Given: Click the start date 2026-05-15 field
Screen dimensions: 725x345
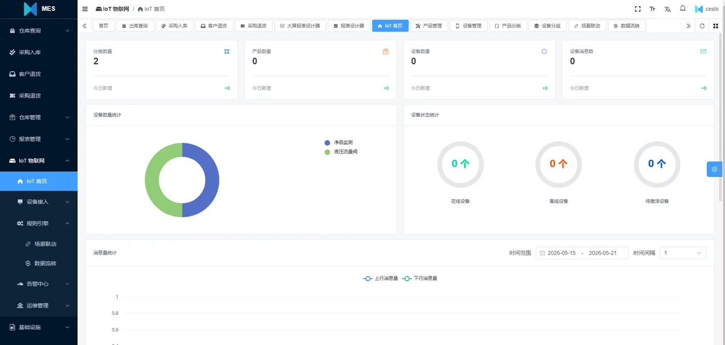Looking at the screenshot, I should 561,253.
